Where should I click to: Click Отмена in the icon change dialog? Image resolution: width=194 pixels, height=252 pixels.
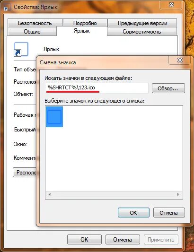click(169, 213)
